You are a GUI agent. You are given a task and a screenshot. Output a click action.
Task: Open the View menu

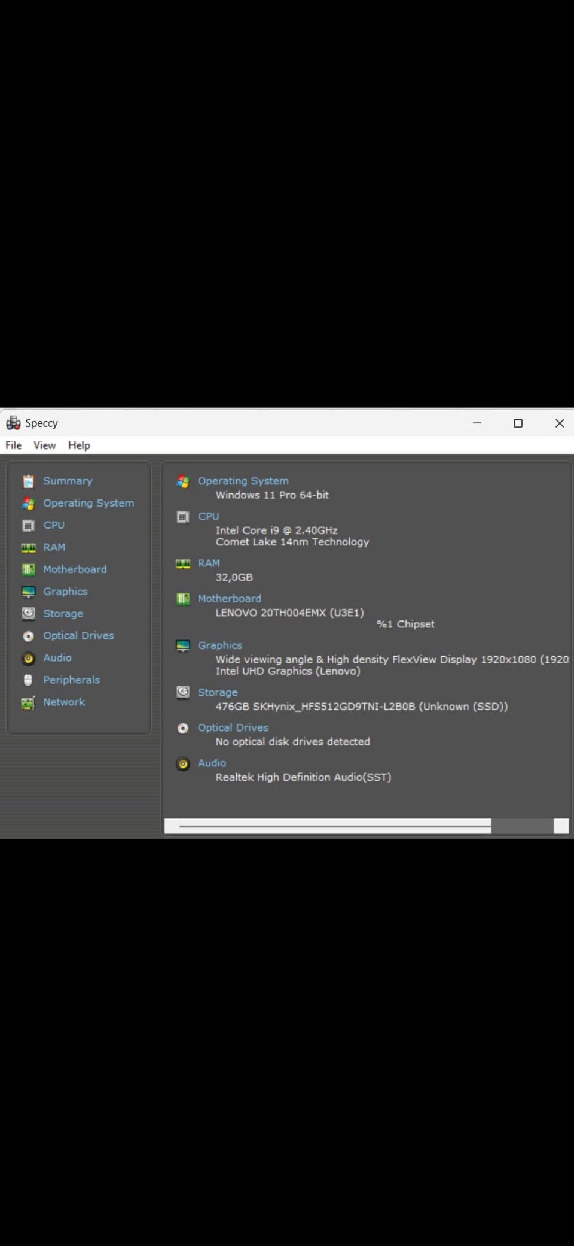tap(44, 445)
